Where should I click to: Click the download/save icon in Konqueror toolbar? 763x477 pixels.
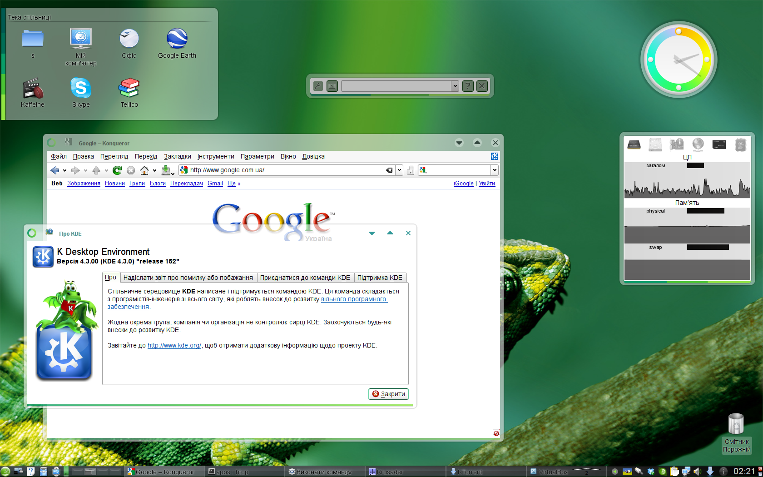[x=166, y=170]
